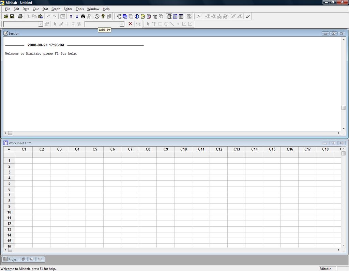Open the Data menu
Image resolution: width=349 pixels, height=271 pixels.
tap(26, 9)
